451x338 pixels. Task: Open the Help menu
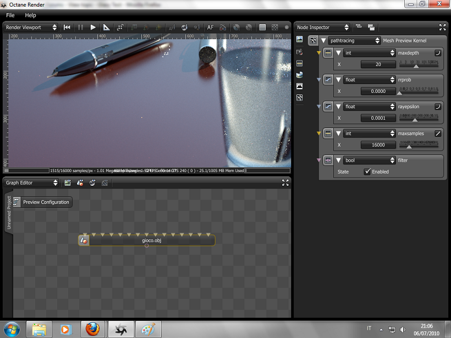[30, 15]
